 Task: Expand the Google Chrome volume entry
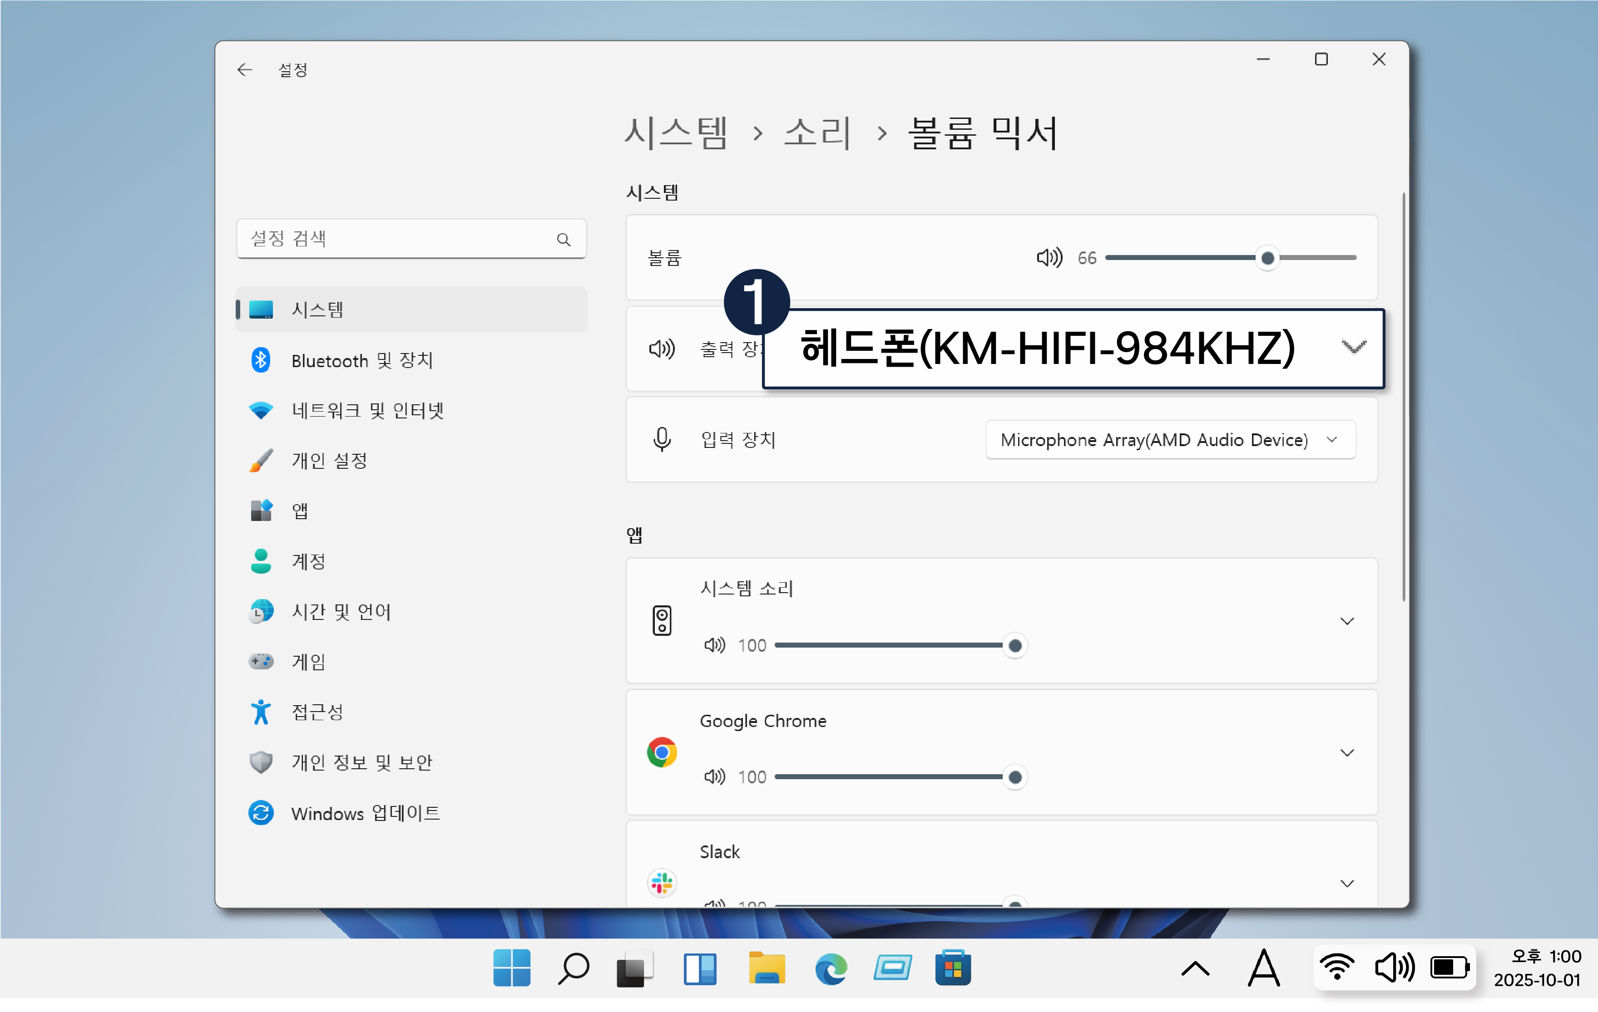pos(1346,753)
